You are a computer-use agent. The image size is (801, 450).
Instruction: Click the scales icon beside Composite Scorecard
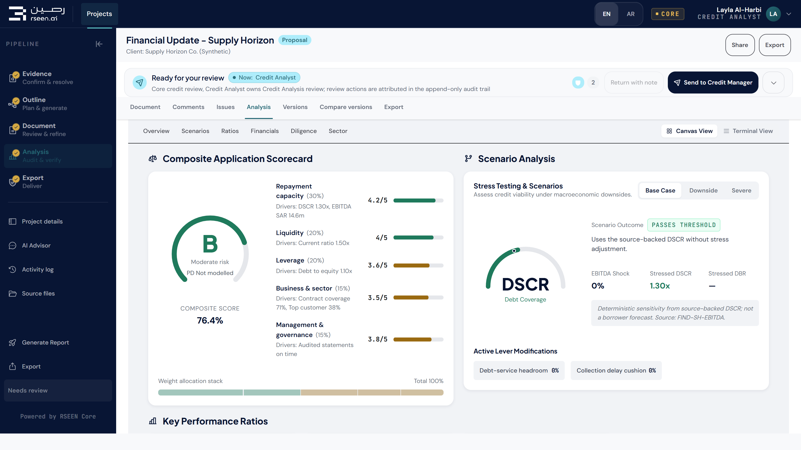coord(153,159)
